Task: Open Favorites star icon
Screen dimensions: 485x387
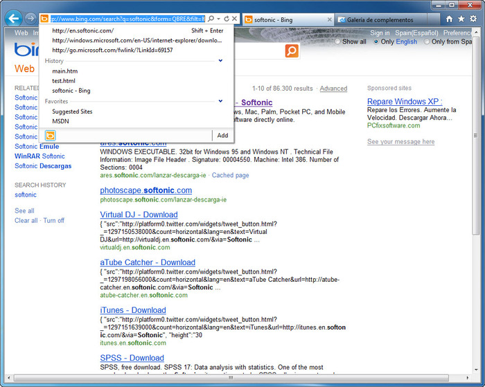Action: (461, 19)
